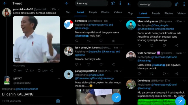Expand options for MAYAT's reply
The height and width of the screenshot is (105, 188).
[x=59, y=79]
